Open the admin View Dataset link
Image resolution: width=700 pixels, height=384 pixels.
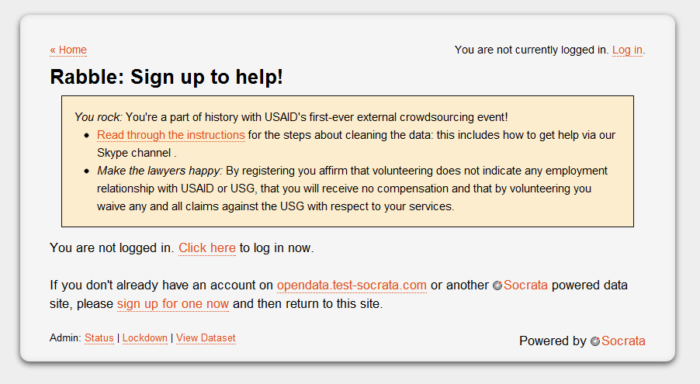206,338
